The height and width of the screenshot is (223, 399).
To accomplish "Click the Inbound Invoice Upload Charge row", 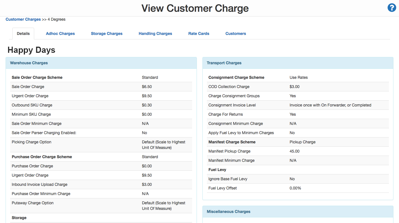I will point(39,184).
